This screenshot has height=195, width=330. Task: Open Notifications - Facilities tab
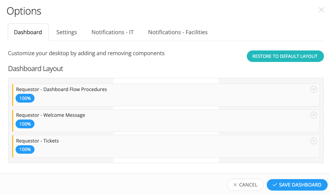click(178, 32)
